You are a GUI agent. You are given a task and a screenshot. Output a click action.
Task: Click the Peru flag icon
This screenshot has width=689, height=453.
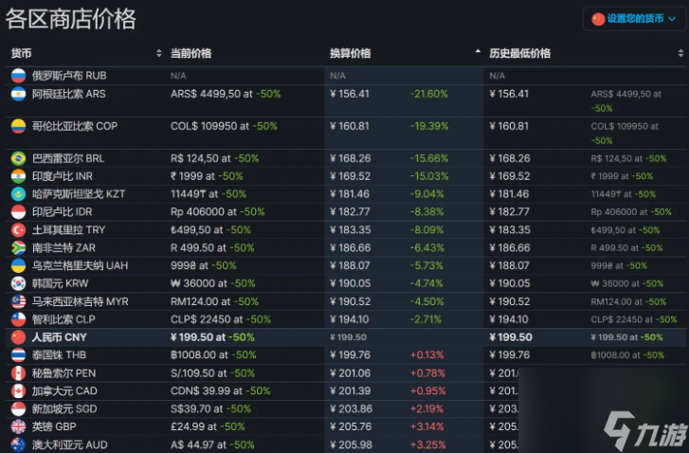pyautogui.click(x=18, y=373)
